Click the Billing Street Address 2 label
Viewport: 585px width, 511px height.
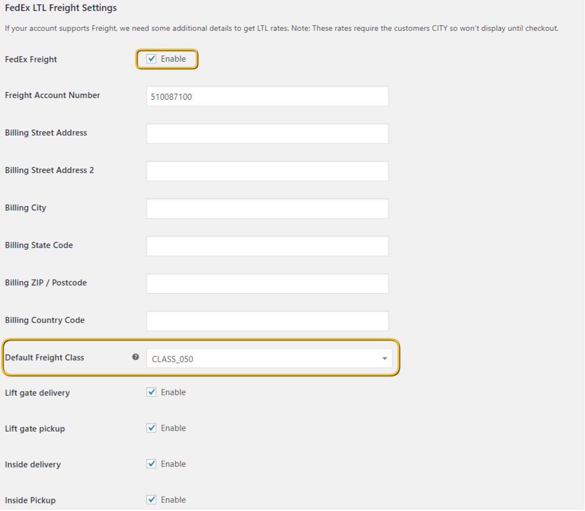[49, 170]
